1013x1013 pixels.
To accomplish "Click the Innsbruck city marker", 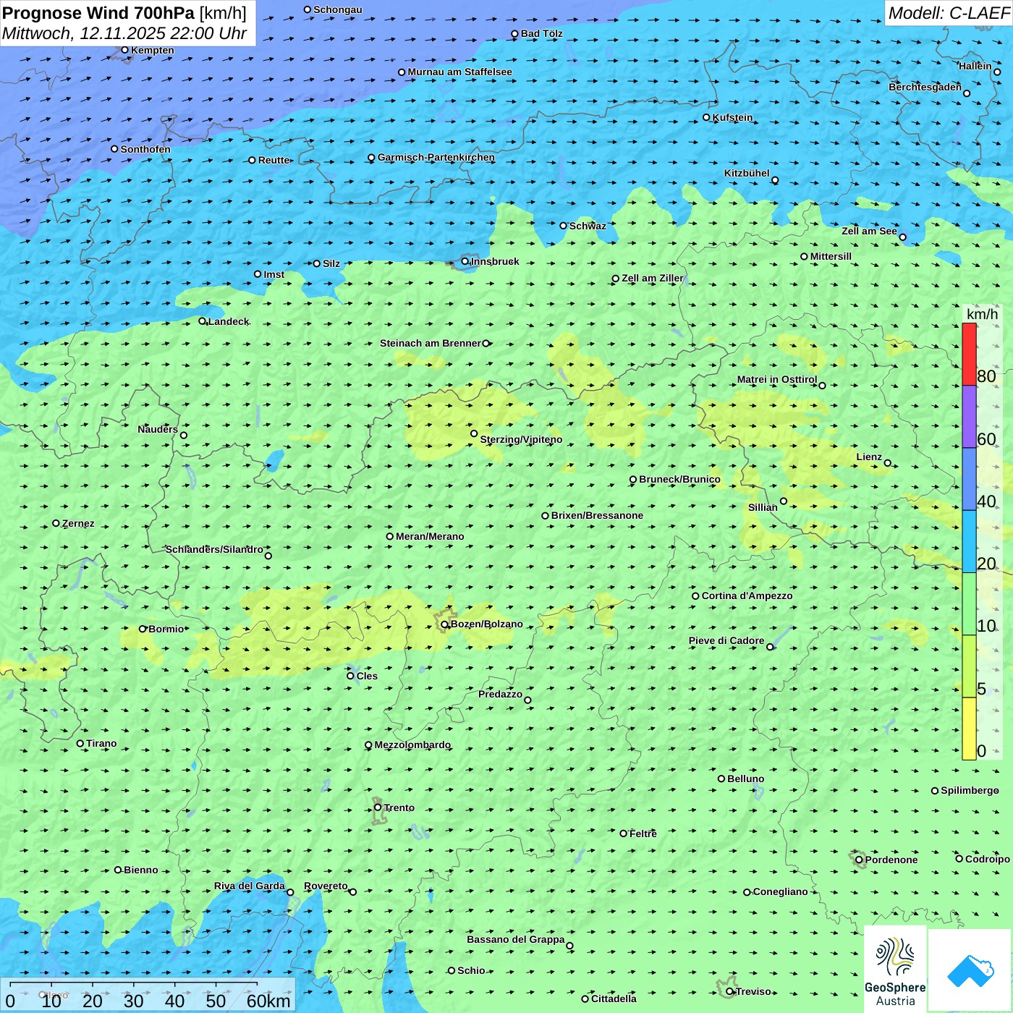I will 465,261.
